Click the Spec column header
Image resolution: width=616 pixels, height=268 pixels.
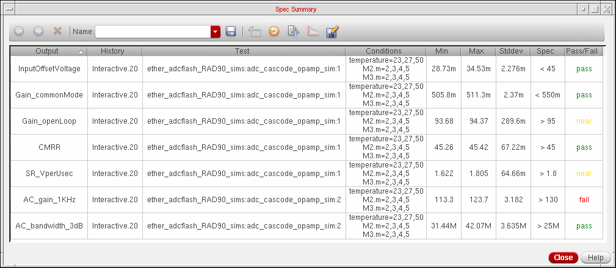click(548, 51)
